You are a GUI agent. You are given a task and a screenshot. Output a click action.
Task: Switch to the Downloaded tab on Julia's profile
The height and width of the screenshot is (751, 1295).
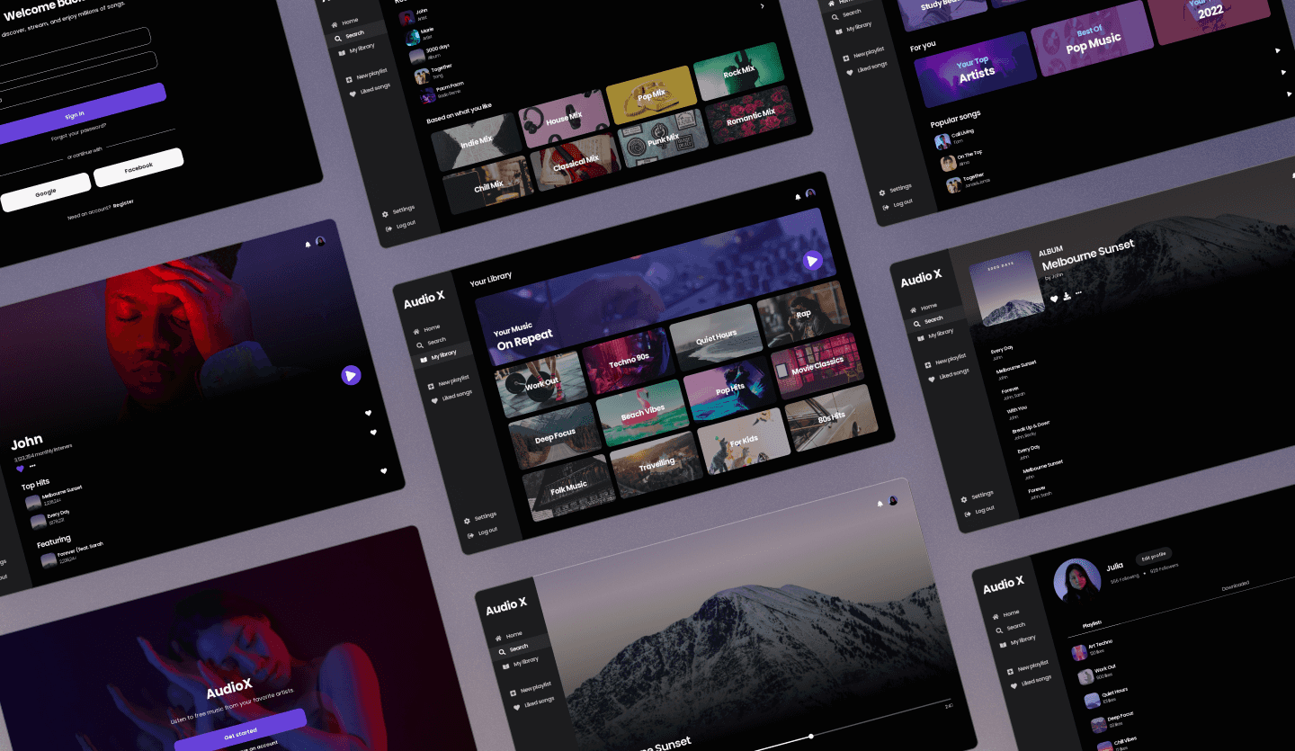pyautogui.click(x=1235, y=586)
